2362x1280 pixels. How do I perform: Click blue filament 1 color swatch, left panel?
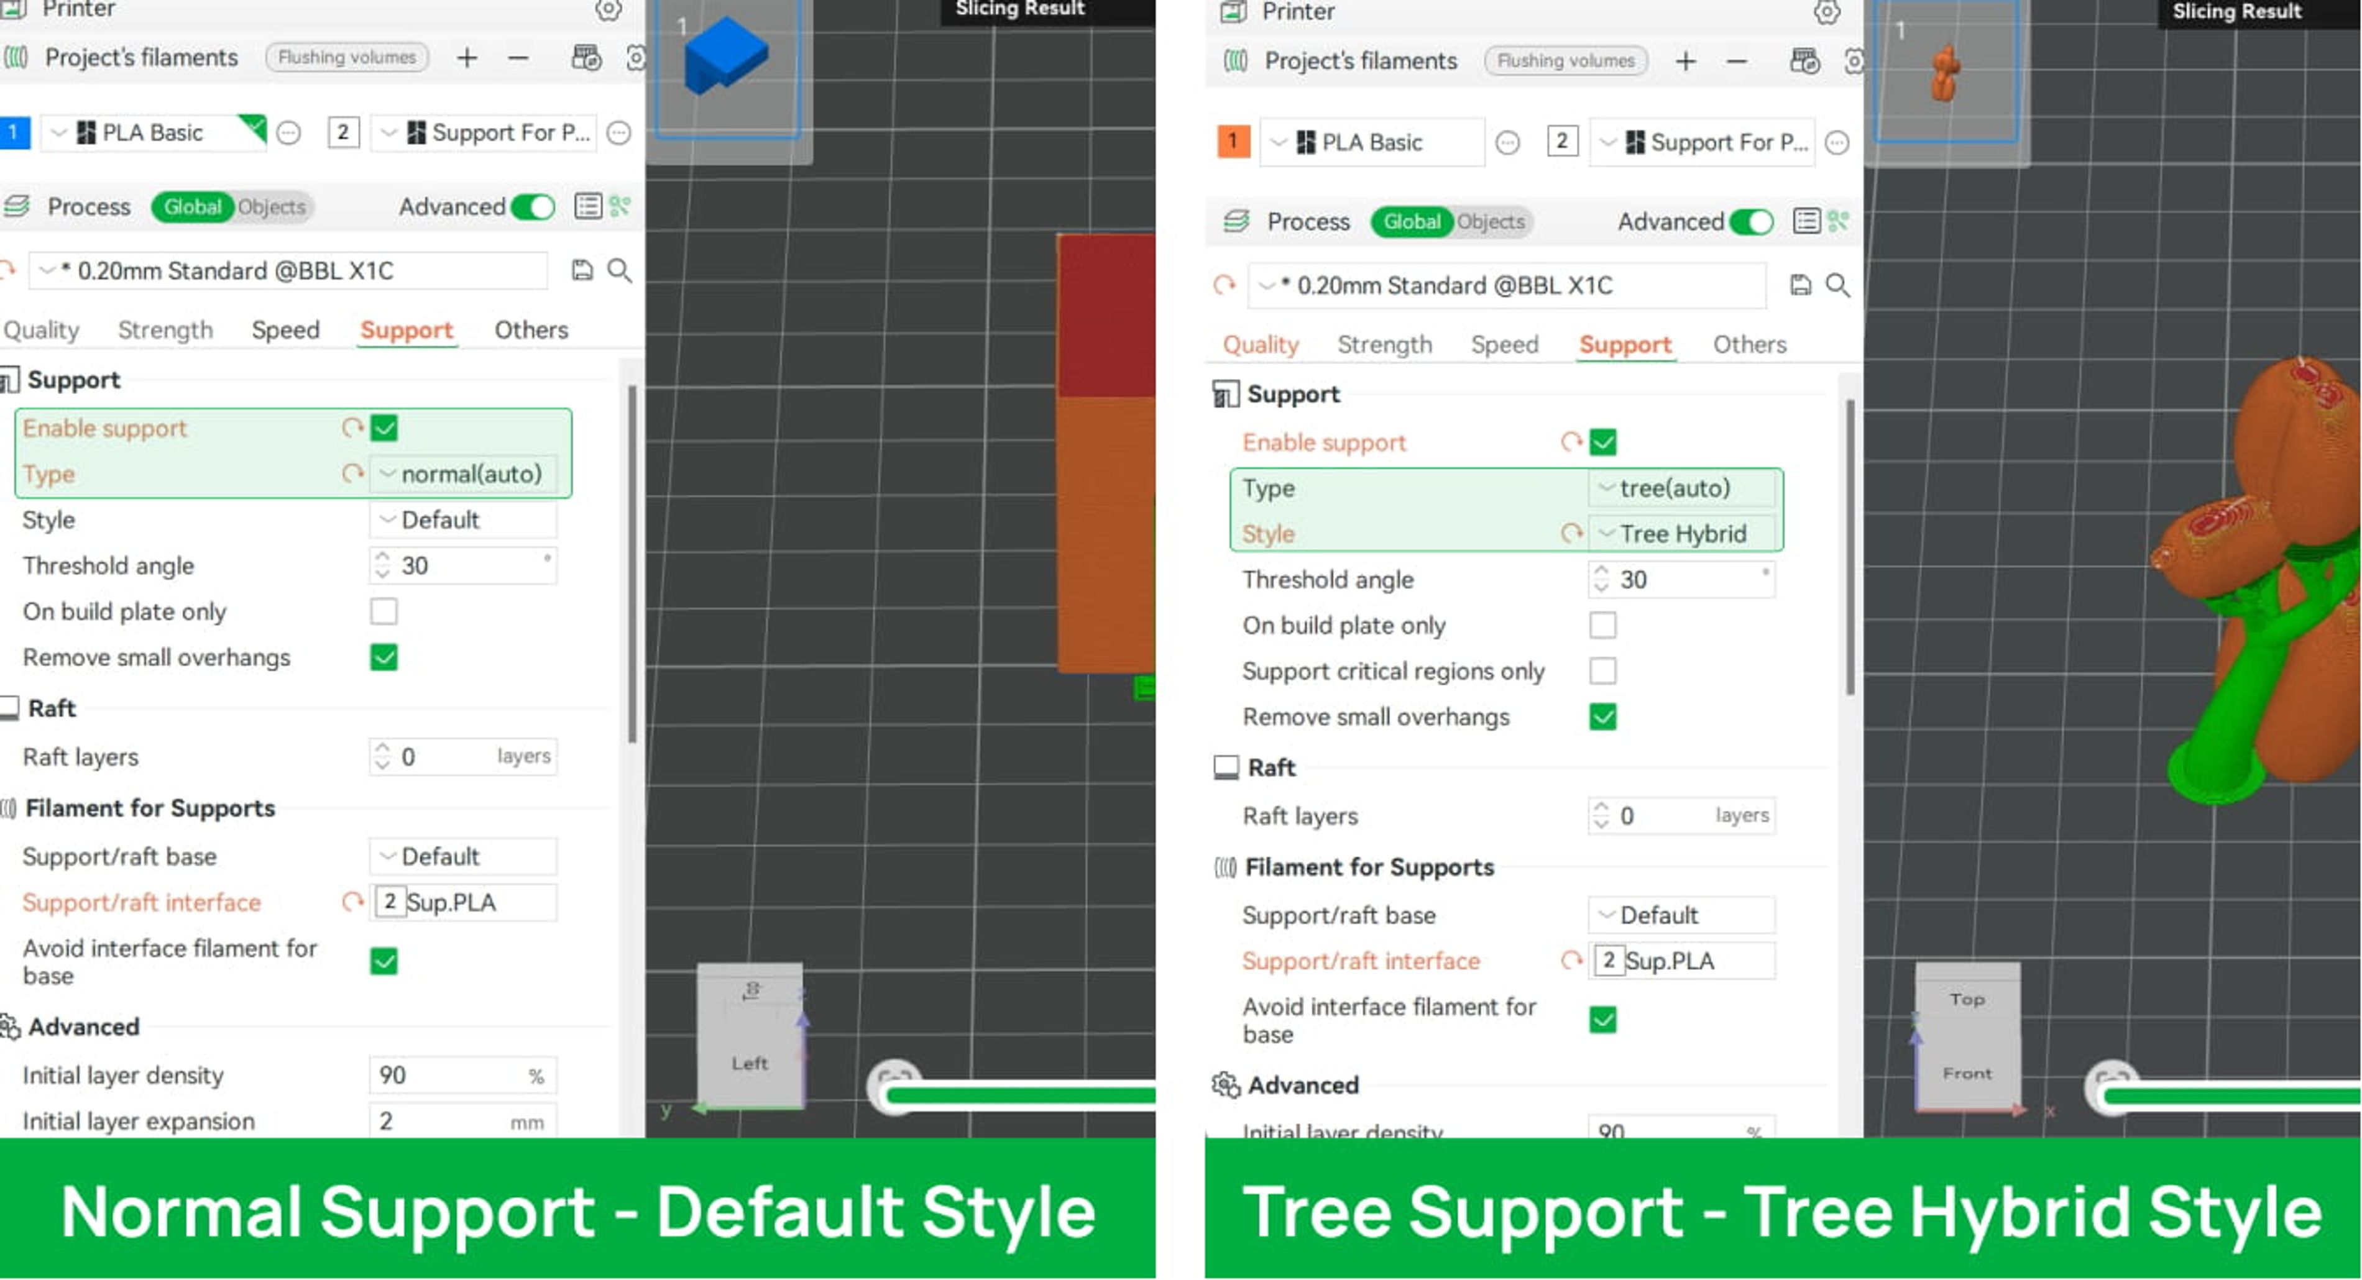[x=15, y=133]
